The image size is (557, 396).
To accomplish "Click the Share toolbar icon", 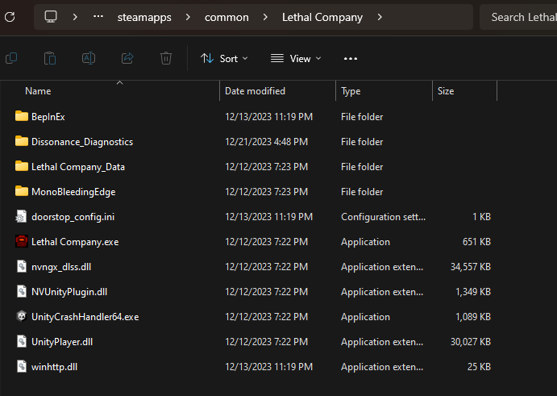I will tap(127, 58).
